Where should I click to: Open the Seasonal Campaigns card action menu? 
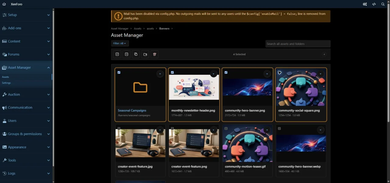click(x=160, y=74)
